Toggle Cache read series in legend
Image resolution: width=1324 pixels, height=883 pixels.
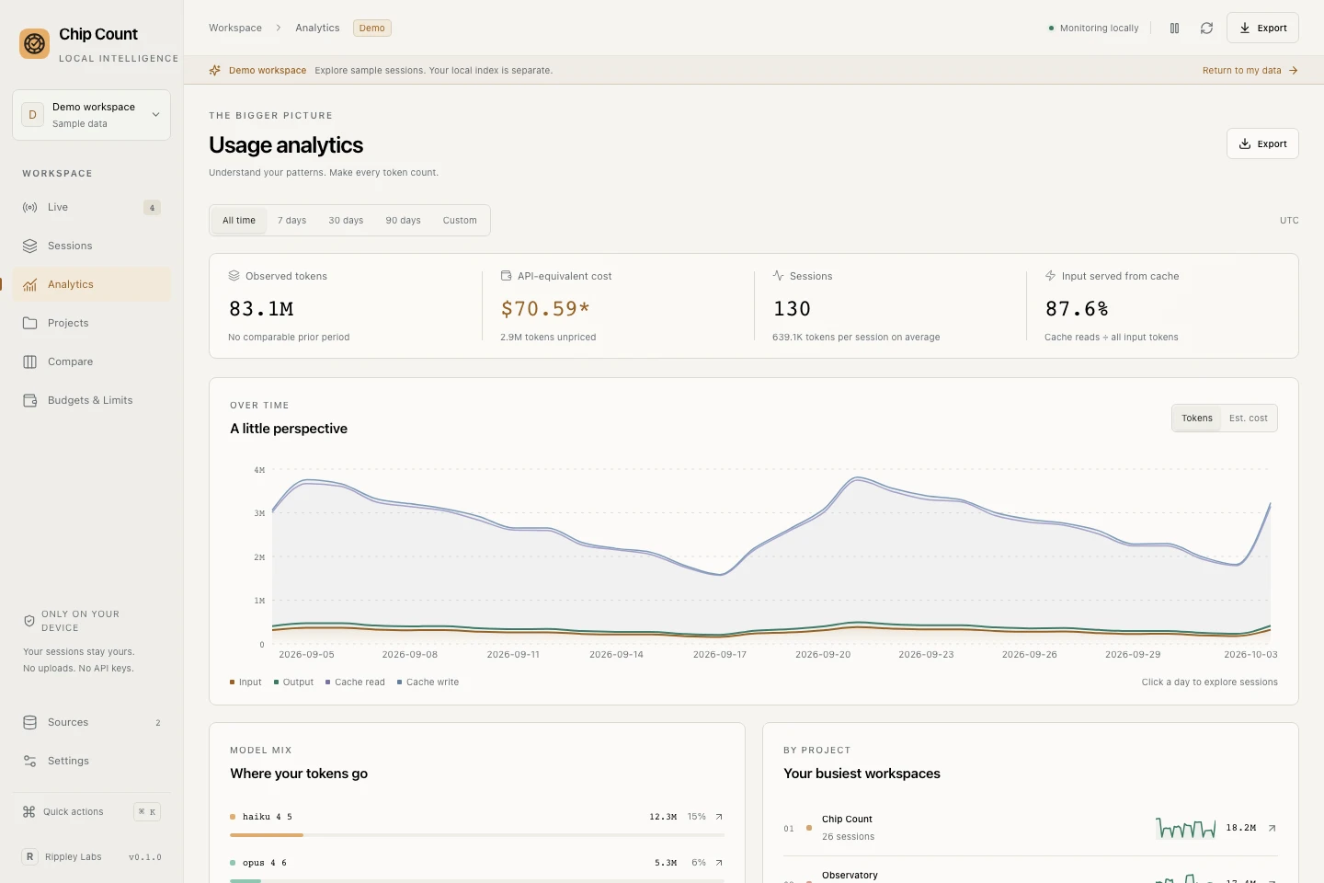click(355, 682)
